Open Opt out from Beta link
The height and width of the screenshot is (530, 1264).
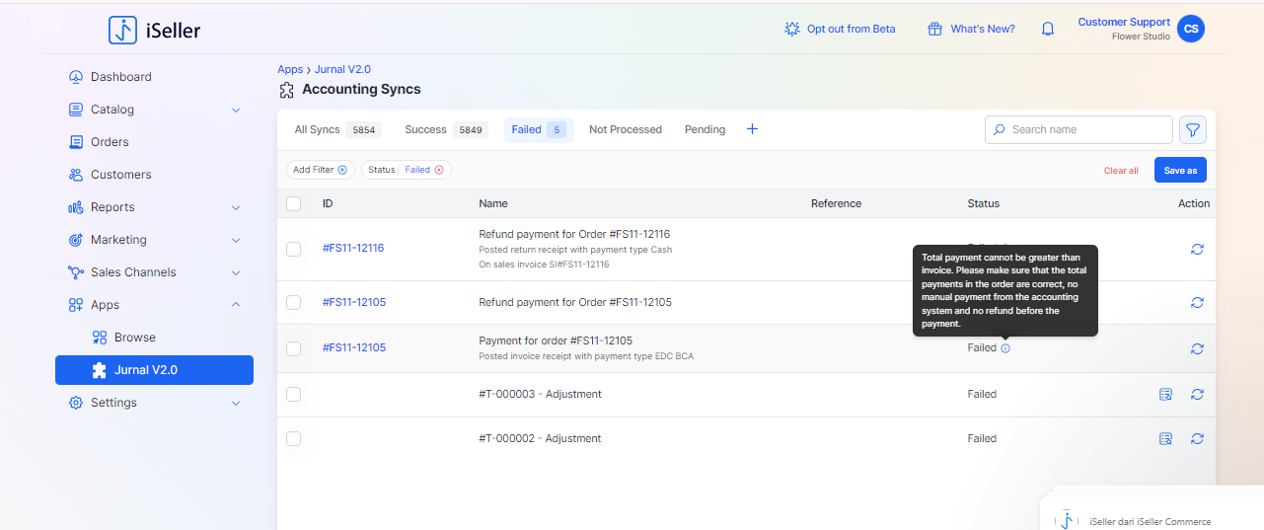coord(840,29)
